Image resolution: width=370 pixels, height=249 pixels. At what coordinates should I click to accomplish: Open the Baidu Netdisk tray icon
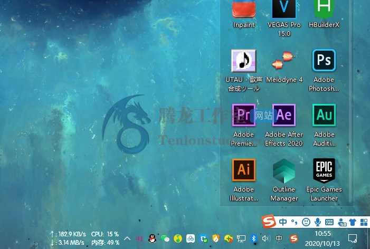(191, 238)
